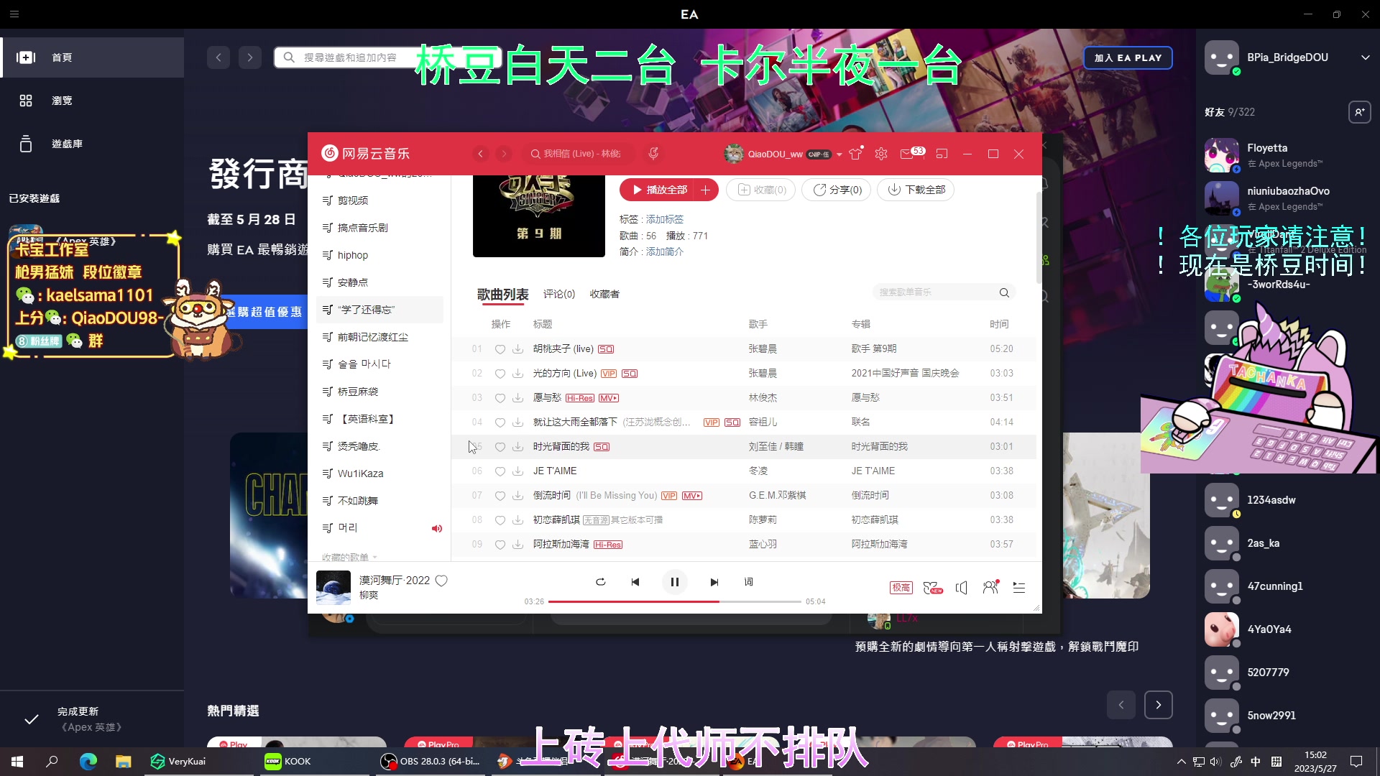The image size is (1380, 776).
Task: Go forward in NetEase Cloud Music
Action: point(504,154)
